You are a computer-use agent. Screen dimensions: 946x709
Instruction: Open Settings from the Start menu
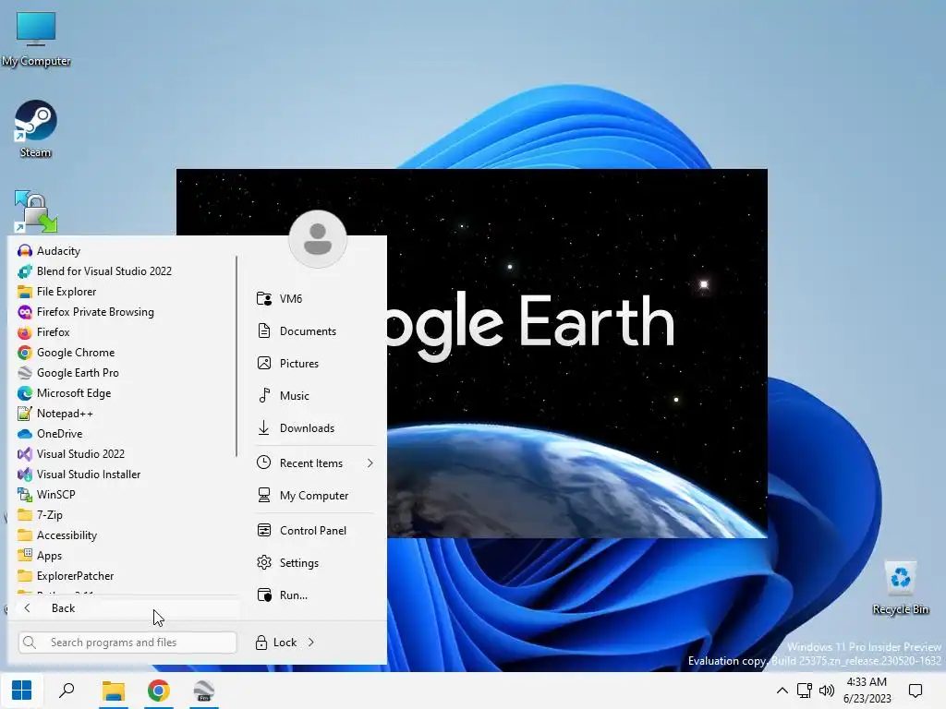(314, 563)
